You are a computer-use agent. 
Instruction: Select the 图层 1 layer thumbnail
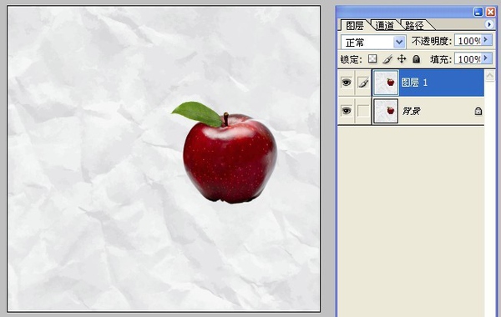point(386,83)
